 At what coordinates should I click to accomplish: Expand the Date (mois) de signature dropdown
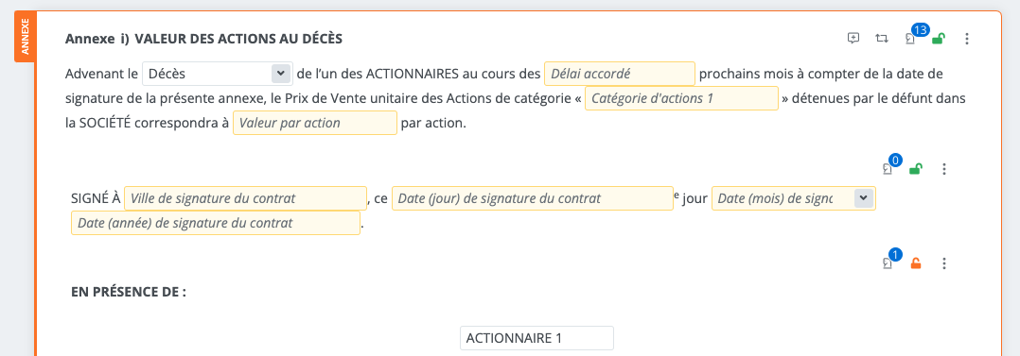tap(794, 198)
